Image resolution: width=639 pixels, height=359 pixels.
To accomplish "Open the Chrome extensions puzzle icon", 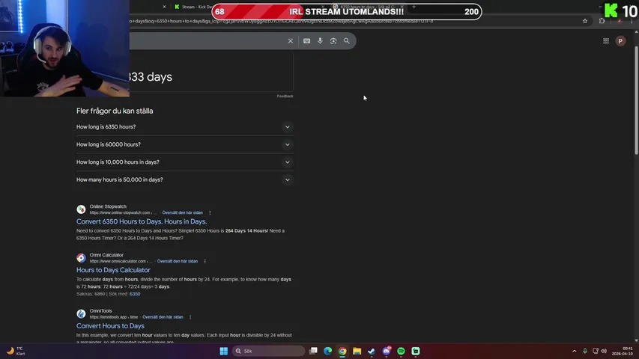I will (602, 21).
